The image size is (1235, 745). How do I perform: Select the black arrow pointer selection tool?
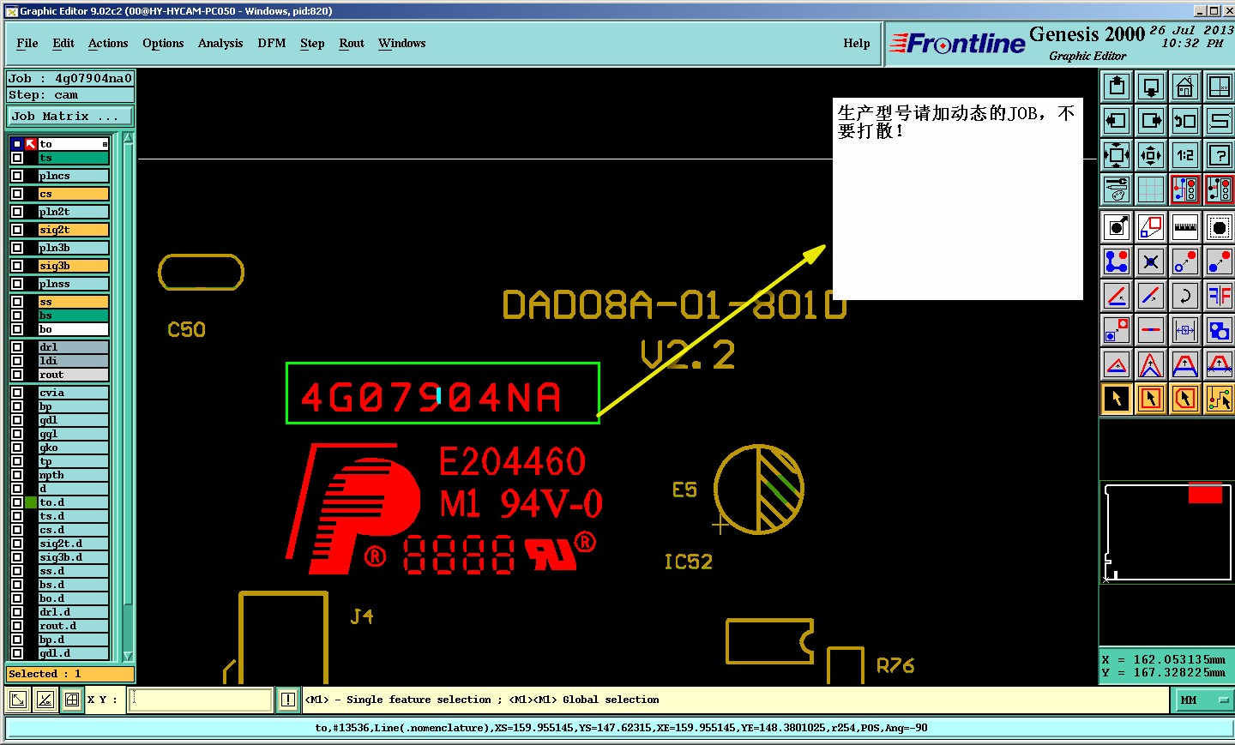click(x=1117, y=399)
